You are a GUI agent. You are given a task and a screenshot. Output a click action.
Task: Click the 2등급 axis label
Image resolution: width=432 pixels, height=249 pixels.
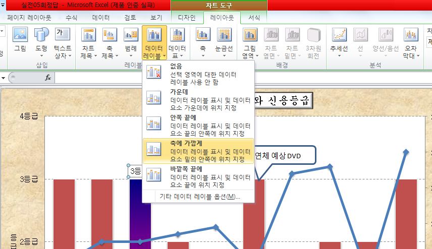29,242
